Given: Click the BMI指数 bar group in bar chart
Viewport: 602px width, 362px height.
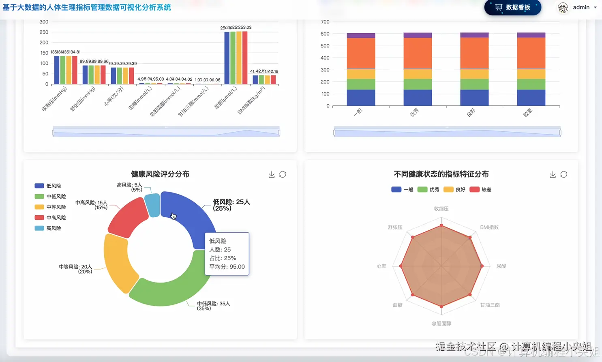Looking at the screenshot, I should pyautogui.click(x=264, y=80).
